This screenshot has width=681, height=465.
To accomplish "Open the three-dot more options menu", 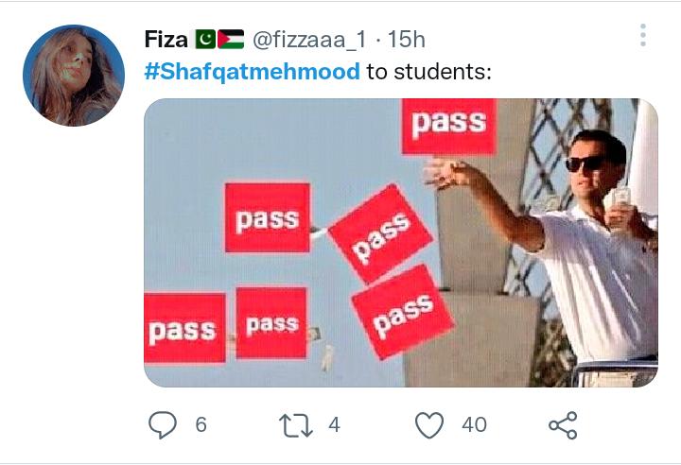I will pos(643,35).
